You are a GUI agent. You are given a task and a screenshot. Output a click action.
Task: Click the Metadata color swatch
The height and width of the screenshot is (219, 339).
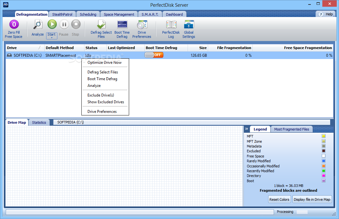(x=323, y=146)
